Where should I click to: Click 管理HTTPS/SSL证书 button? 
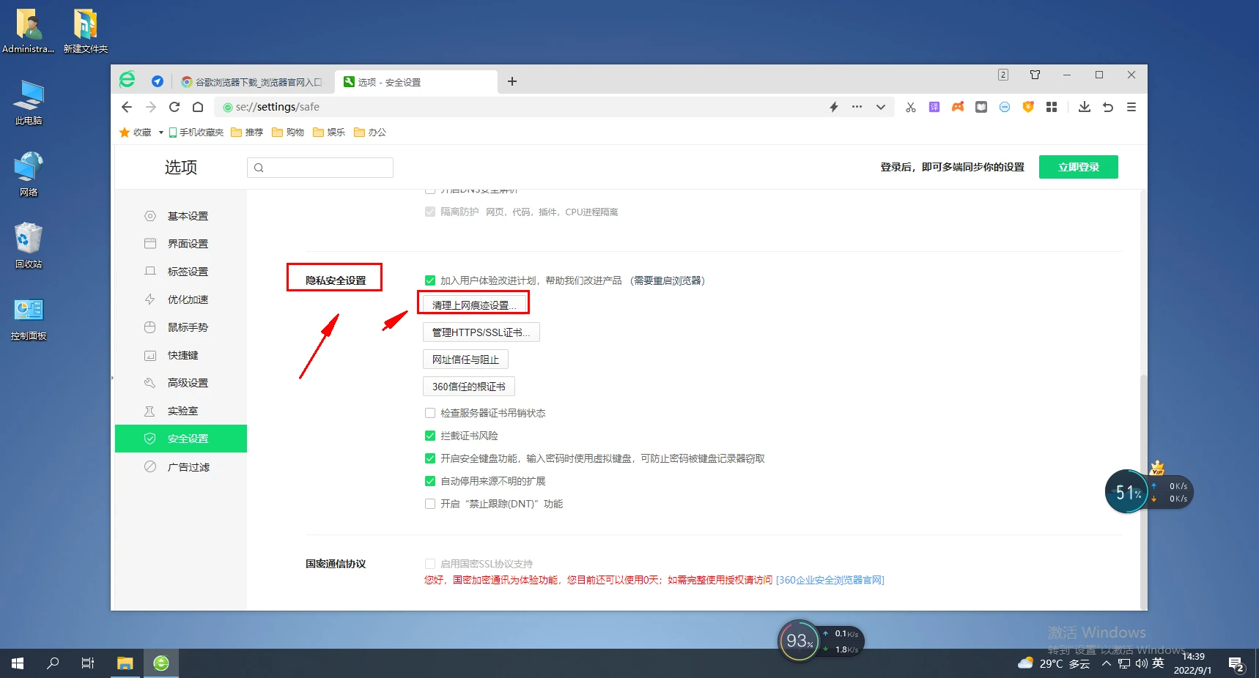(x=481, y=332)
